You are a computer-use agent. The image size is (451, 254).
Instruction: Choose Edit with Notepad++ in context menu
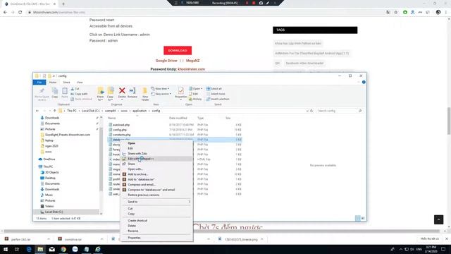156,159
